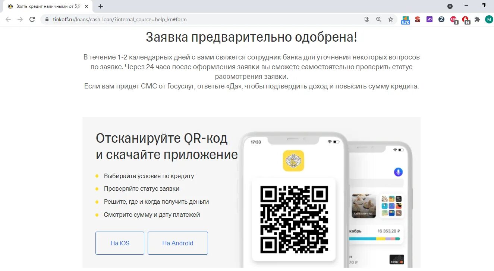Image resolution: width=494 pixels, height=271 pixels.
Task: Close the 'Взять кредит наличными' tab
Action: [x=87, y=6]
